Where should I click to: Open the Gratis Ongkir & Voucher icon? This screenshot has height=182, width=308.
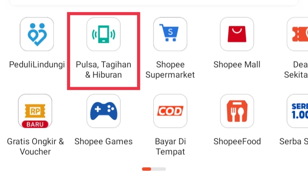(35, 111)
